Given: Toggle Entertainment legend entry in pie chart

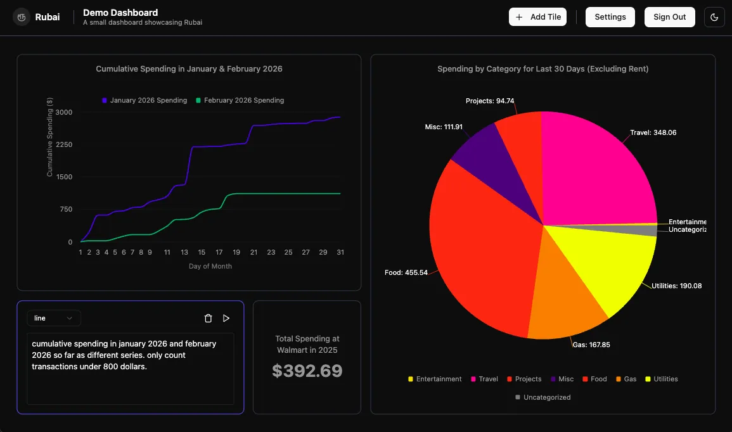Looking at the screenshot, I should 435,379.
